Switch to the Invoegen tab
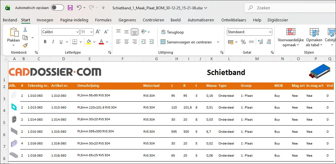Image resolution: width=336 pixels, height=164 pixels. (x=45, y=20)
